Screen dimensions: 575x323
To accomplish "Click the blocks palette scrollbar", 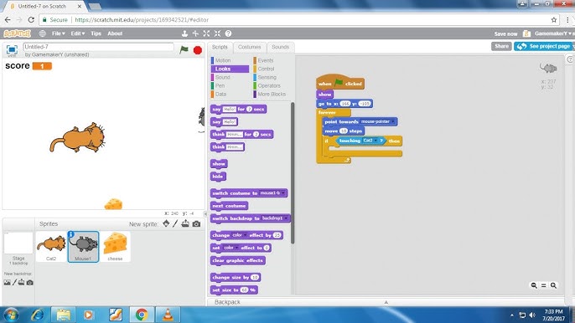I will (293, 173).
